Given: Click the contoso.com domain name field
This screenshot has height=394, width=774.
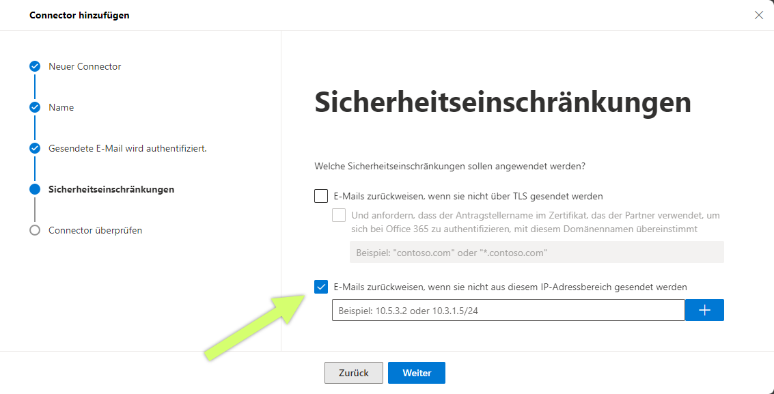Looking at the screenshot, I should (536, 252).
